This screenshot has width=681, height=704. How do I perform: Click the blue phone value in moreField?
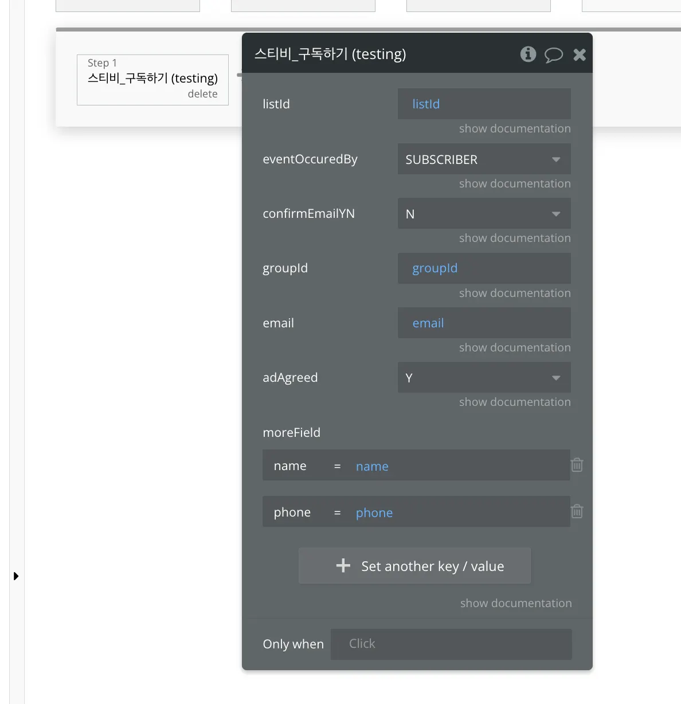pos(374,513)
